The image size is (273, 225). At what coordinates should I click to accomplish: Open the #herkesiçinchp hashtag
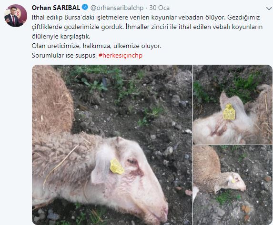tap(121, 56)
